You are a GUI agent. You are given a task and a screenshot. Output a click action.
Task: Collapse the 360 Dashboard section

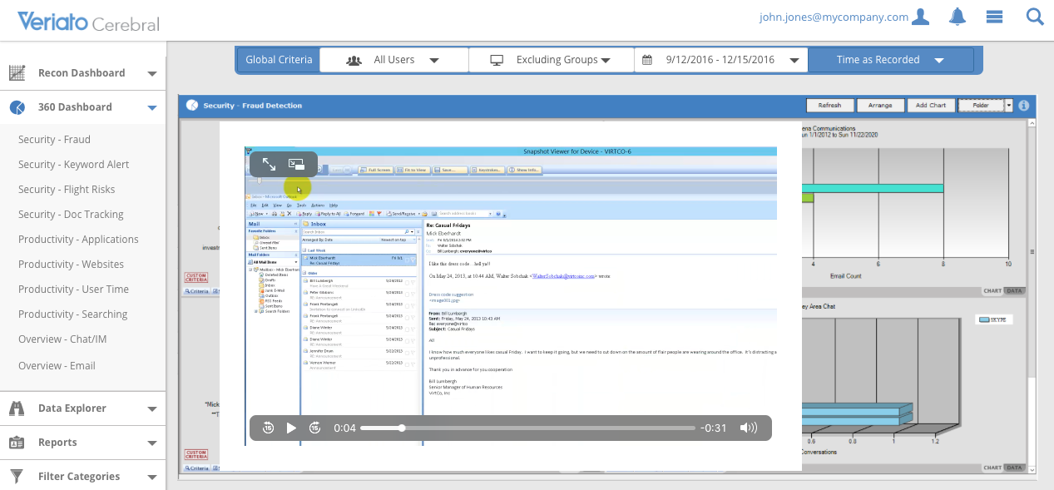tap(152, 107)
